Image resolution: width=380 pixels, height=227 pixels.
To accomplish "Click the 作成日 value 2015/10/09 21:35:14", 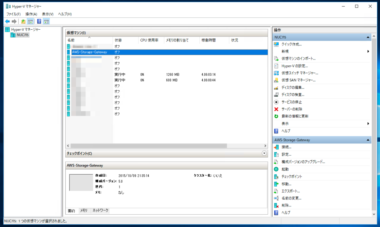I will [x=134, y=176].
